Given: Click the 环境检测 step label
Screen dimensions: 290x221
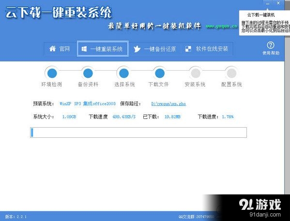Looking at the screenshot, I should tap(51, 85).
